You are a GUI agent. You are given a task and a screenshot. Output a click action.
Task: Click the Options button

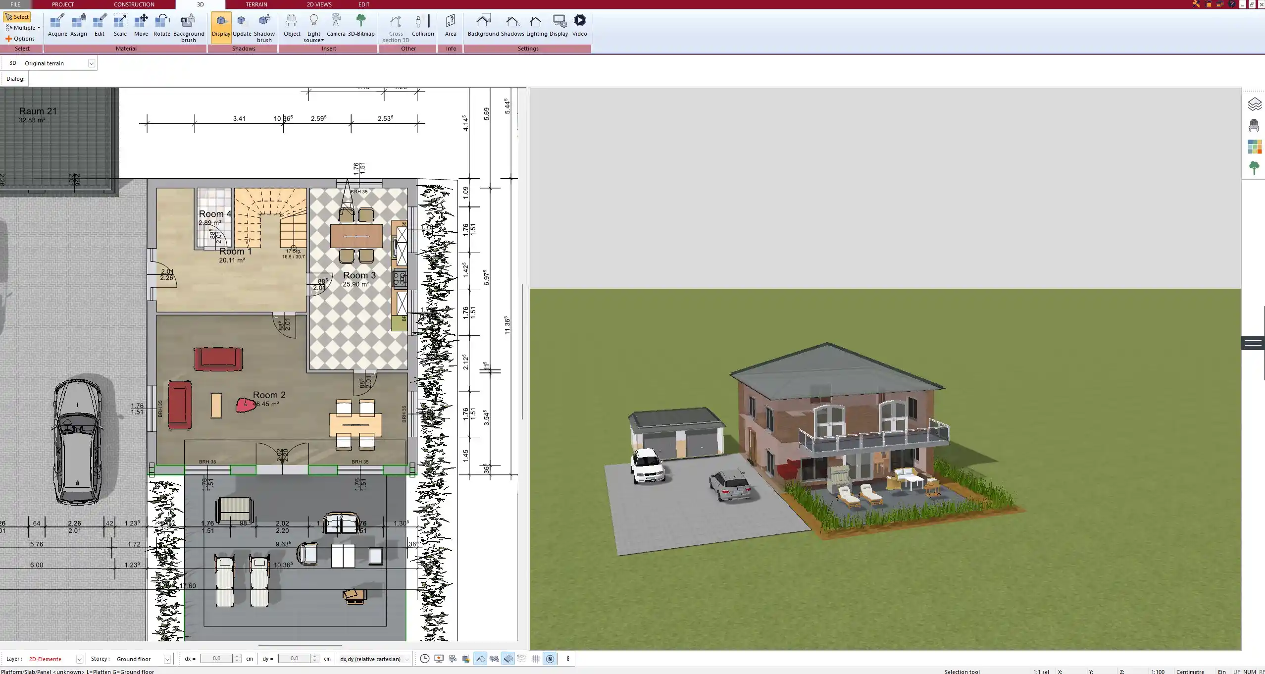tap(20, 39)
